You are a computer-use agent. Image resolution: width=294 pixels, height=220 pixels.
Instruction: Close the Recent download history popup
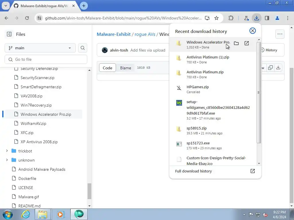(253, 31)
